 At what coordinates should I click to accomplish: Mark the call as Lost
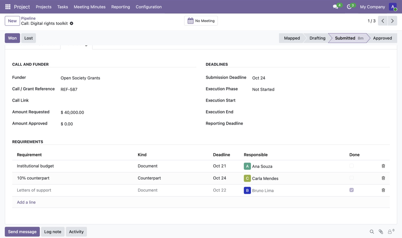point(28,38)
